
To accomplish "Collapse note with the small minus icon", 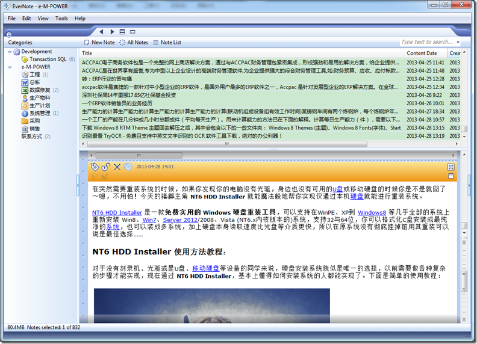I will click(451, 176).
